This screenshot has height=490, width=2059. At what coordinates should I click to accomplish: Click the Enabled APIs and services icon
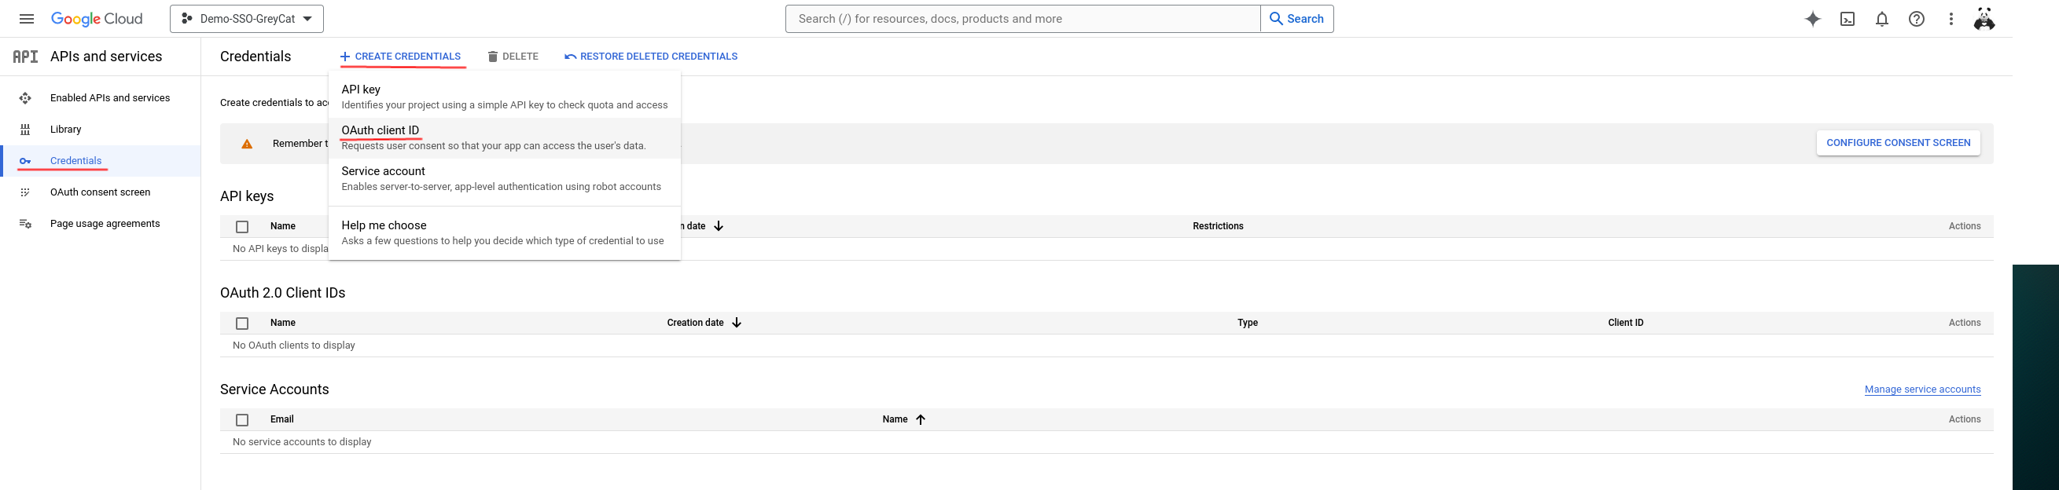click(26, 98)
